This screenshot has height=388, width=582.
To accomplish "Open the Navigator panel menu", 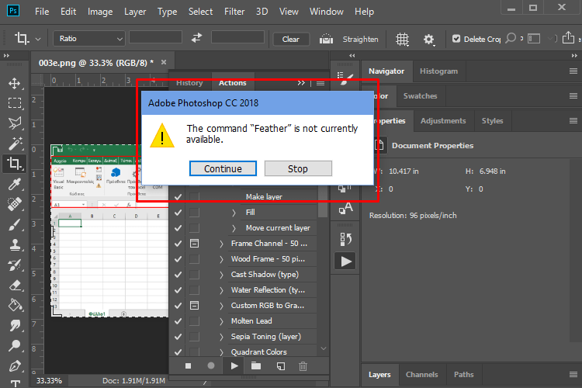I will [x=573, y=71].
